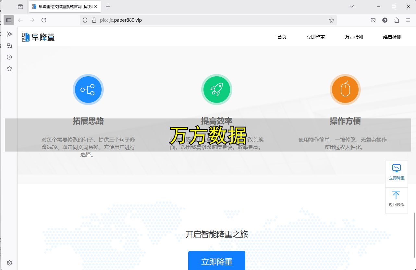Click the orange mouse 操作方便 icon
Screen dimensions: 416x270
[x=345, y=90]
